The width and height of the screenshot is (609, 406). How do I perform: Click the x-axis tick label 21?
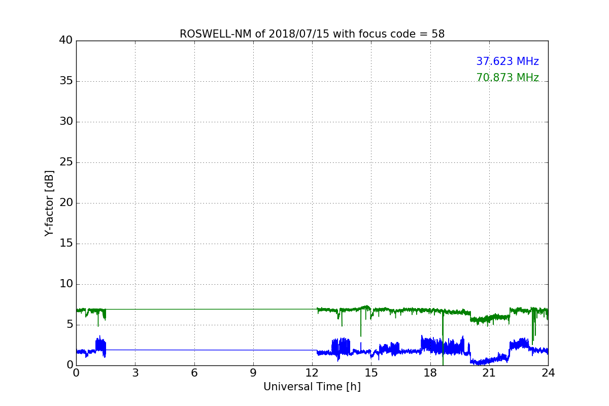(489, 373)
